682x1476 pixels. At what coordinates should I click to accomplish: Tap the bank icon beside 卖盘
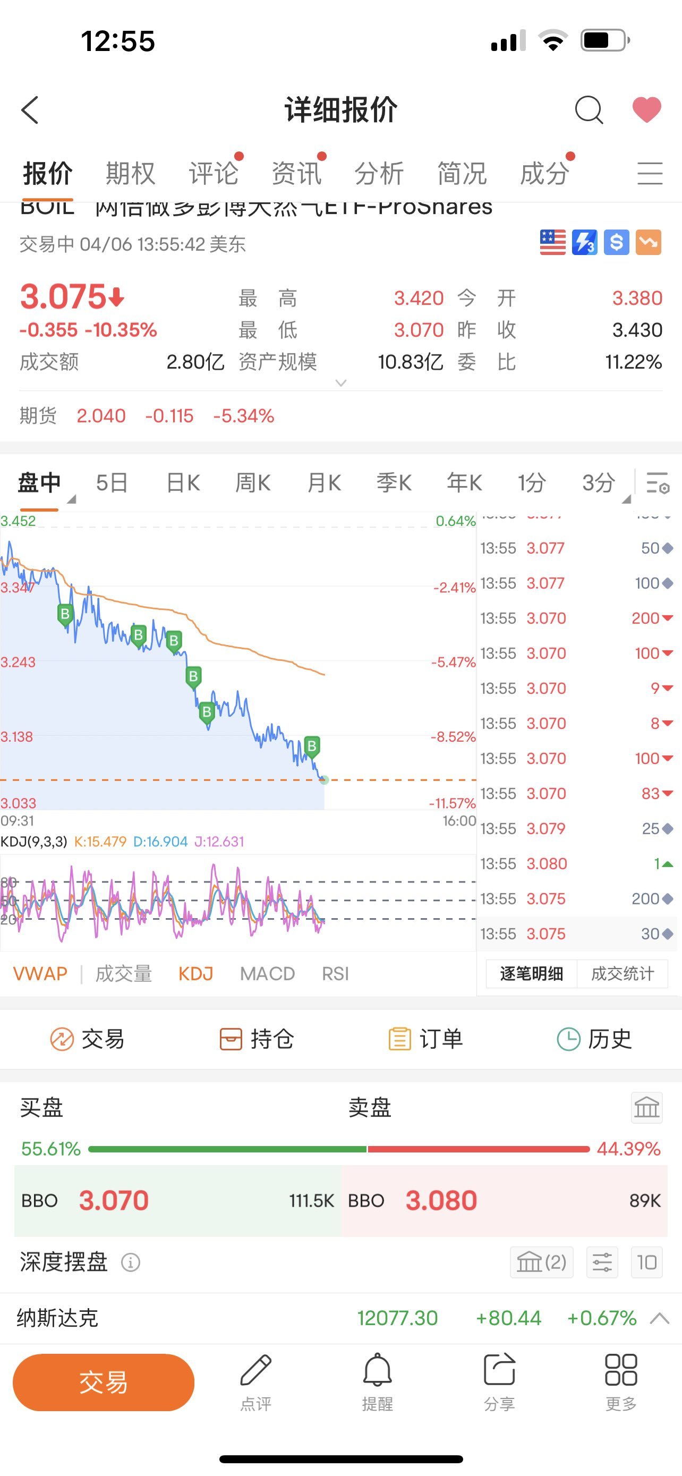[646, 1108]
